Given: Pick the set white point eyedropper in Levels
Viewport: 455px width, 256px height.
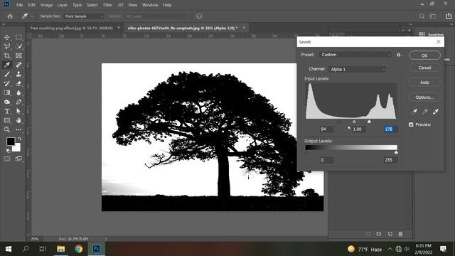Looking at the screenshot, I should (x=436, y=112).
